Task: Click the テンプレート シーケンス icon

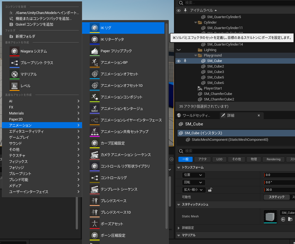Action: pyautogui.click(x=95, y=189)
